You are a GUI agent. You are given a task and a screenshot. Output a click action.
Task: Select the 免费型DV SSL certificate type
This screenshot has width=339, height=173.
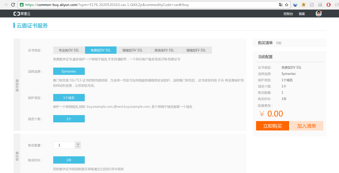point(101,50)
